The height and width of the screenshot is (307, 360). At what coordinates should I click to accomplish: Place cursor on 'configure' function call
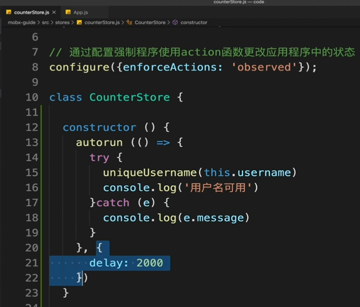click(x=79, y=68)
